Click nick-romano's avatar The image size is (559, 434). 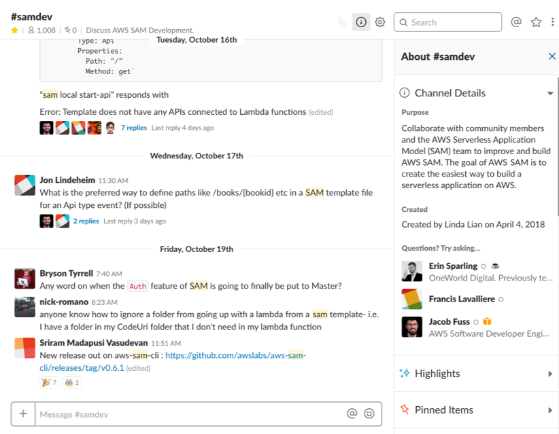(x=24, y=307)
